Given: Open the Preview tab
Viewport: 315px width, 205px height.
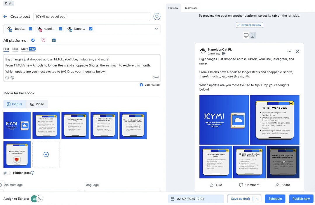Looking at the screenshot, I should click(x=173, y=8).
